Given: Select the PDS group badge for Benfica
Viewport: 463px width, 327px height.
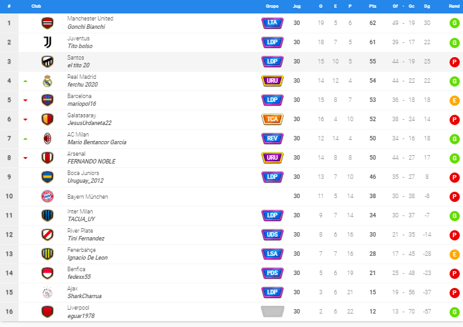Looking at the screenshot, I should tap(272, 273).
